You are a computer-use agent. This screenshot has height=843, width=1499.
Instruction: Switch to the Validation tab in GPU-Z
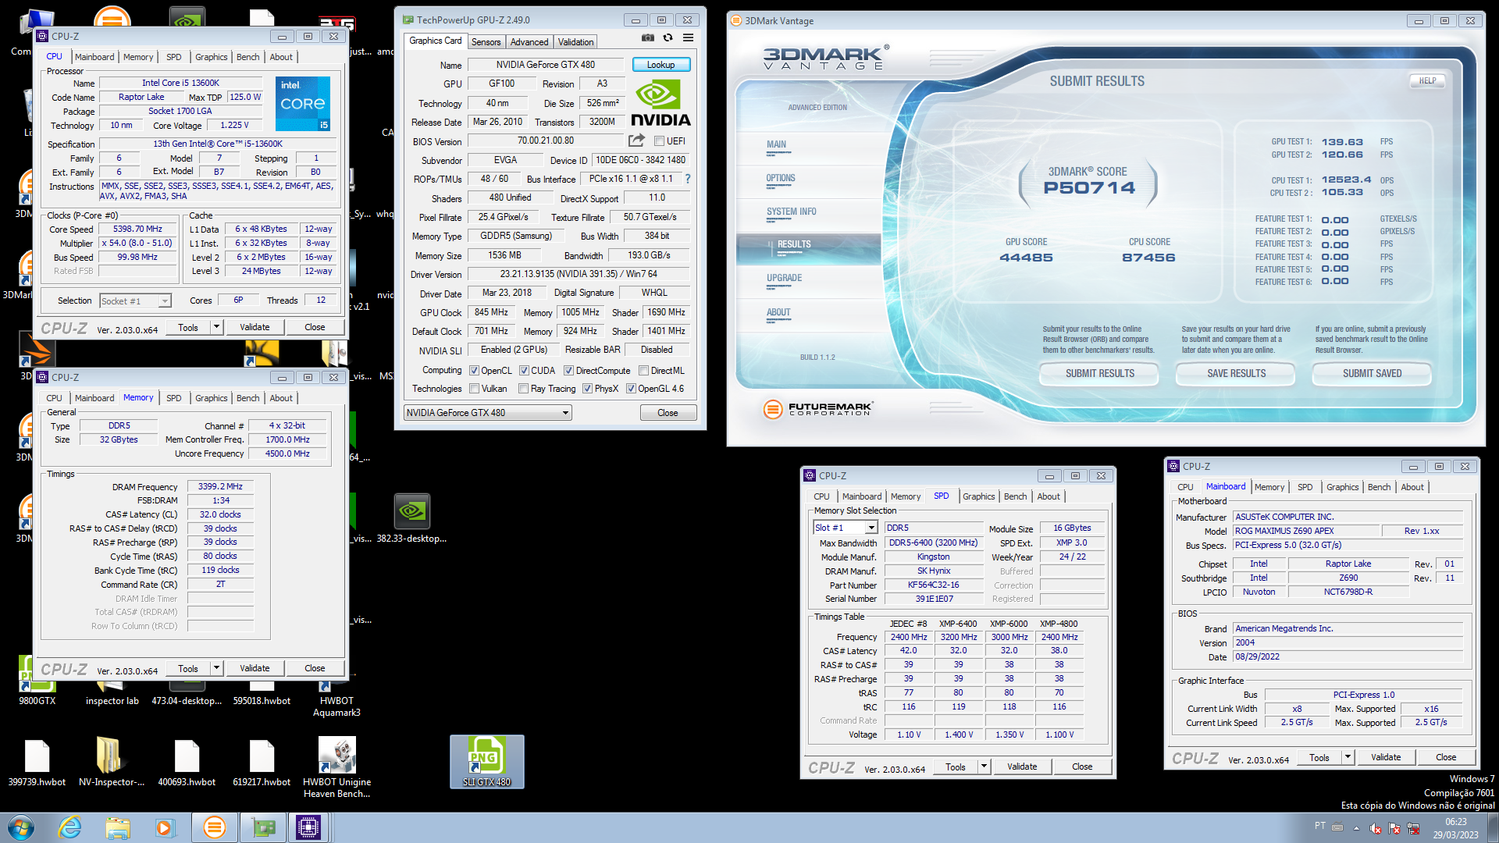click(576, 42)
